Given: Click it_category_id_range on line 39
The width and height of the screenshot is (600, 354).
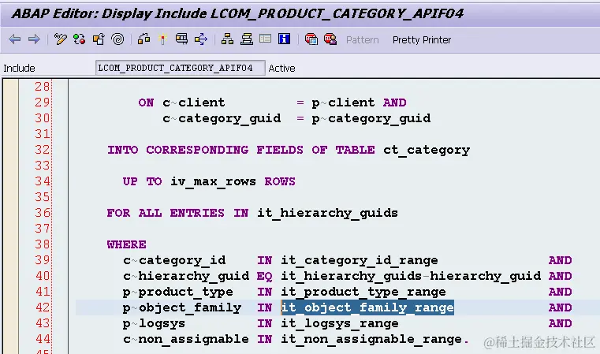Looking at the screenshot, I should [x=360, y=261].
